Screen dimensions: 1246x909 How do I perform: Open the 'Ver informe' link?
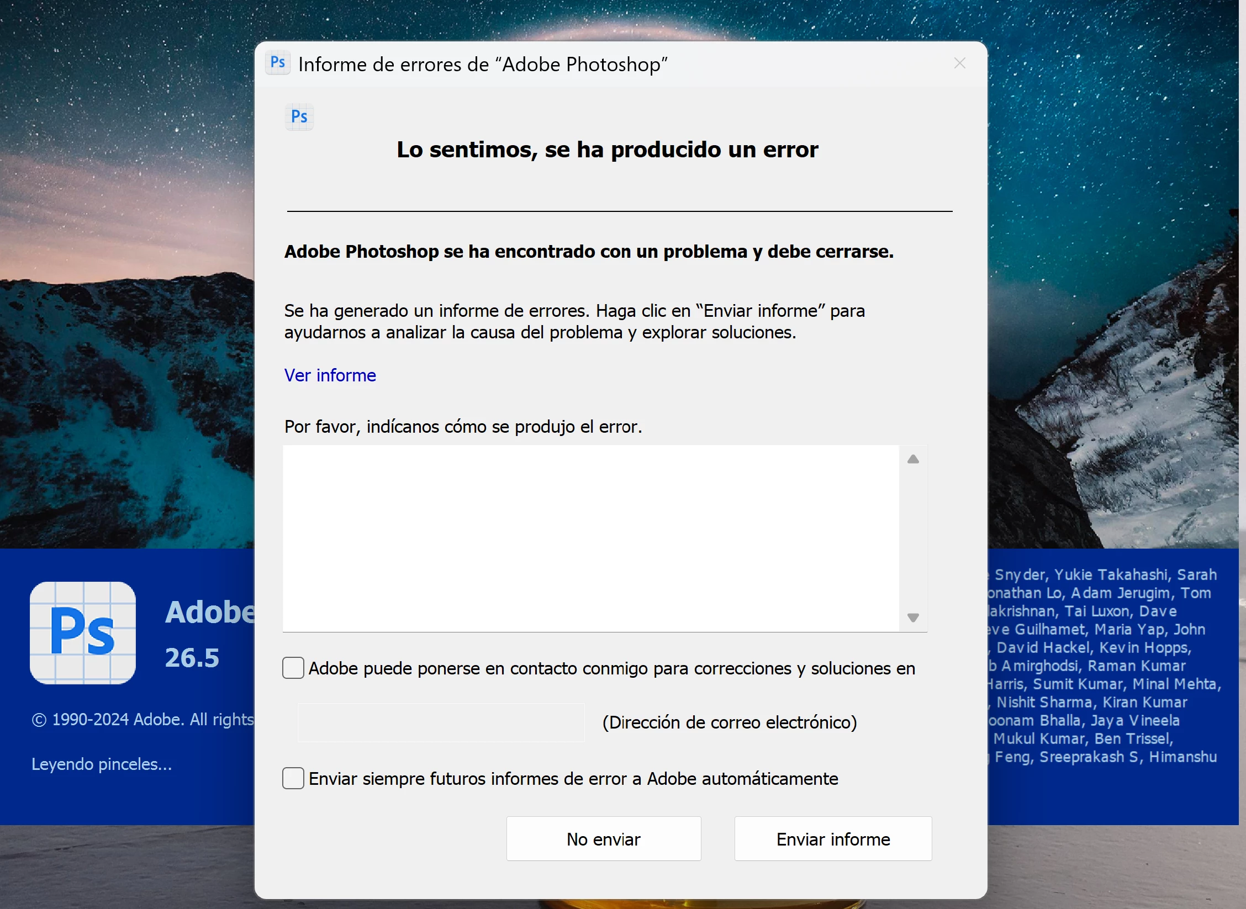pos(330,375)
